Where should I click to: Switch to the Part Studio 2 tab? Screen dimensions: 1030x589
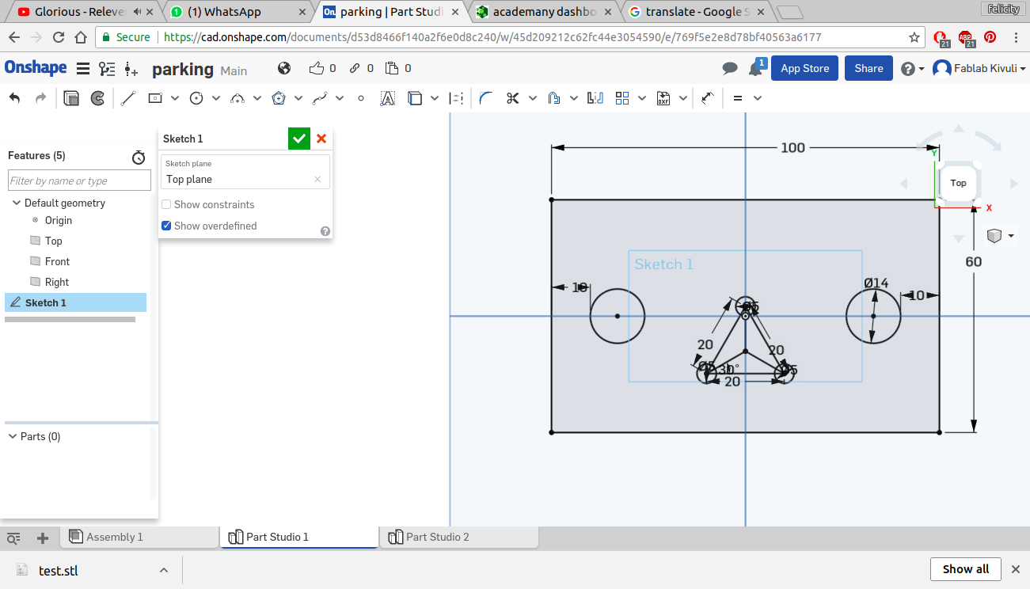pyautogui.click(x=459, y=537)
